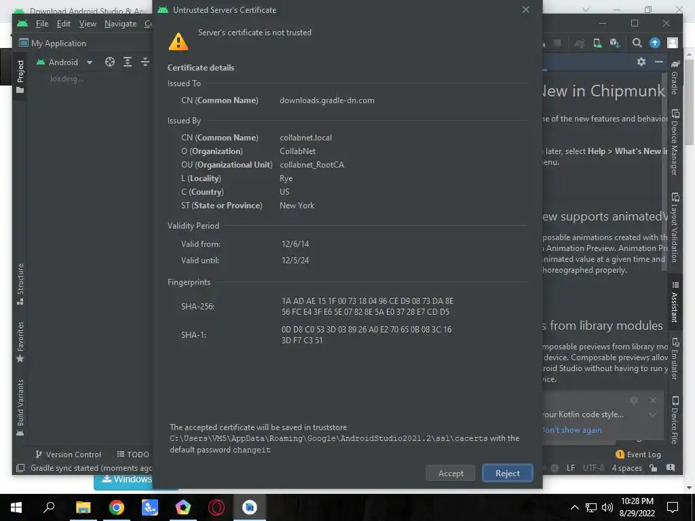
Task: Open the Android project view dropdown
Action: (x=64, y=62)
